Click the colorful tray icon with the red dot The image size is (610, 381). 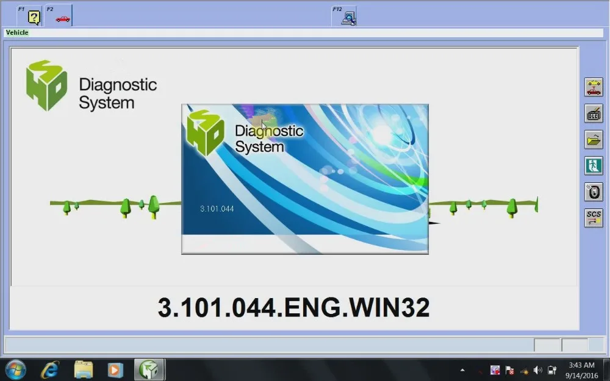coord(495,370)
